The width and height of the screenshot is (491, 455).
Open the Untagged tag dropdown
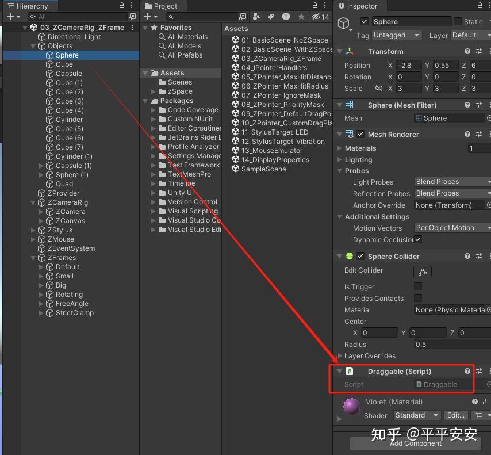click(x=397, y=35)
